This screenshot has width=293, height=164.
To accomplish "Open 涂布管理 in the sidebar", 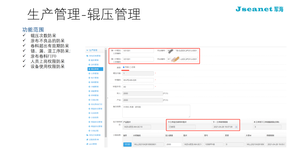I will [94, 65].
